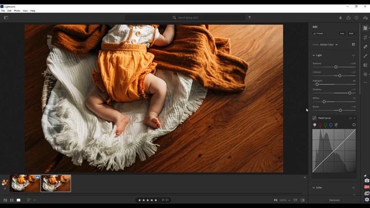Click the Whites slider handle
Image resolution: width=370 pixels, height=208 pixels.
pyautogui.click(x=324, y=102)
